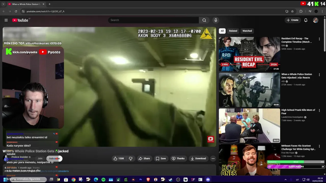Start voice search with the microphone
The width and height of the screenshot is (326, 183).
click(216, 20)
